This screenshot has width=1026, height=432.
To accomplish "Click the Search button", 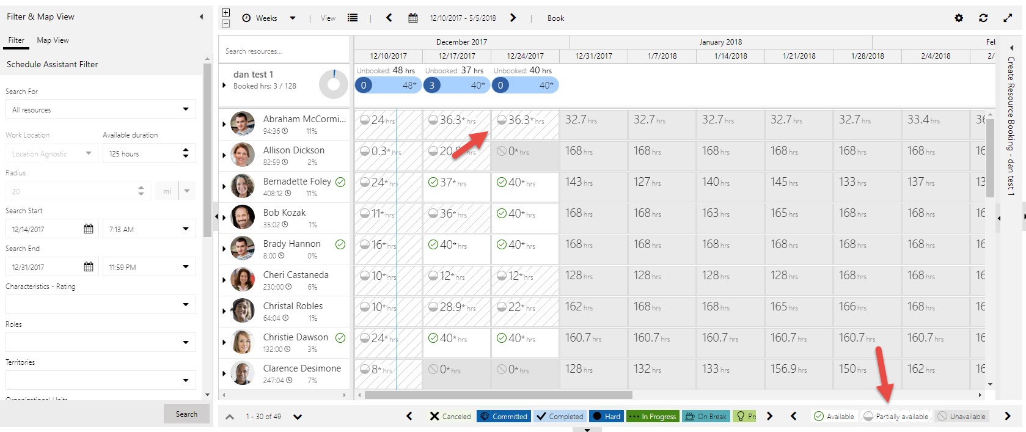I will tap(186, 414).
